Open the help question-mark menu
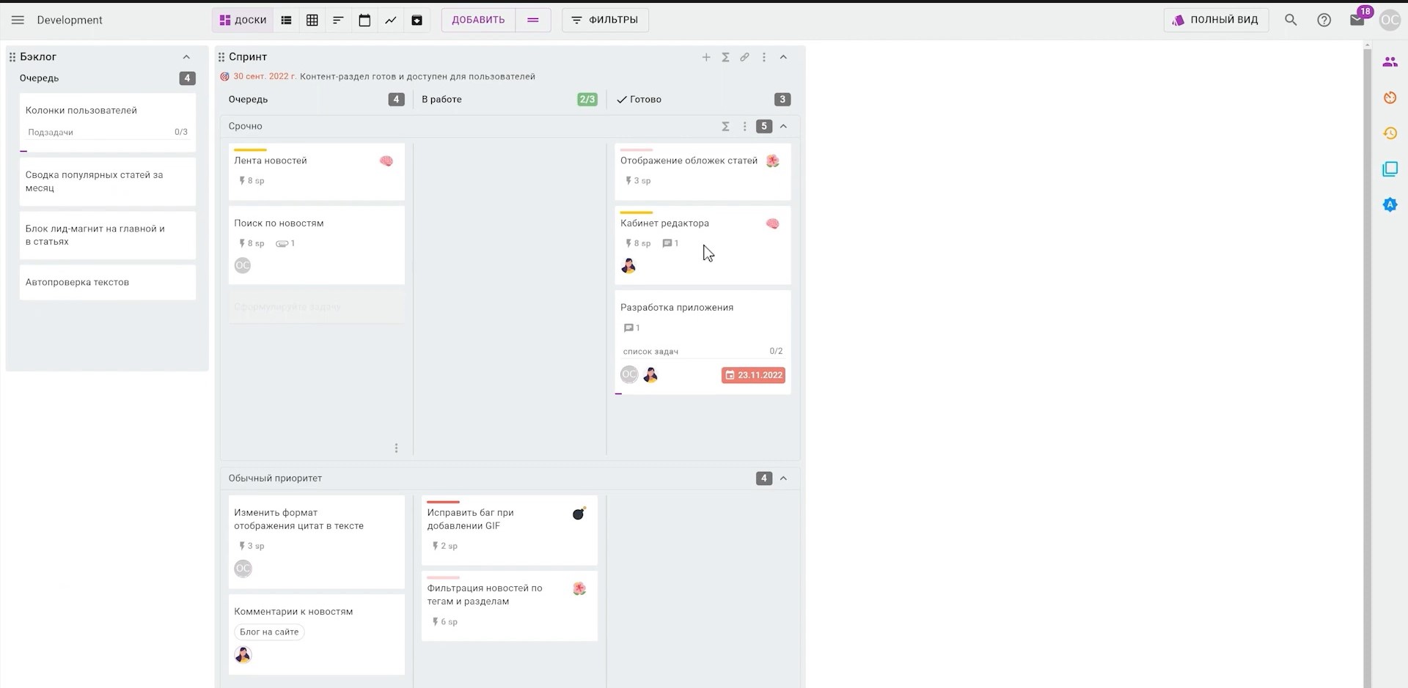 click(x=1324, y=20)
